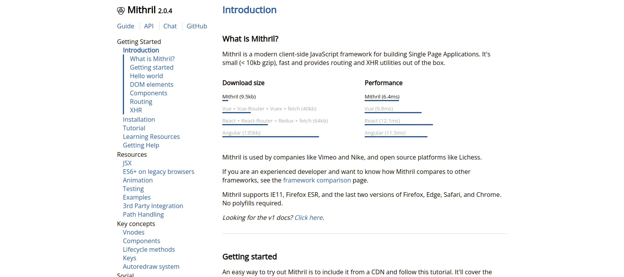Open the Guide navigation link
The width and height of the screenshot is (624, 277).
pyautogui.click(x=126, y=26)
